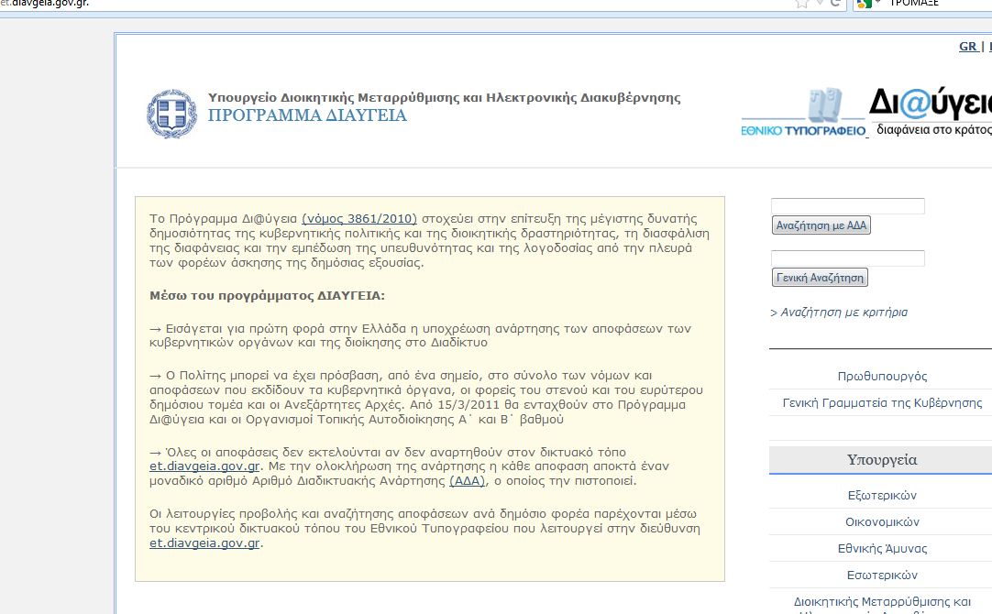This screenshot has height=614, width=992.
Task: Select Πρωθυπουργός from the sidebar list
Action: click(882, 377)
